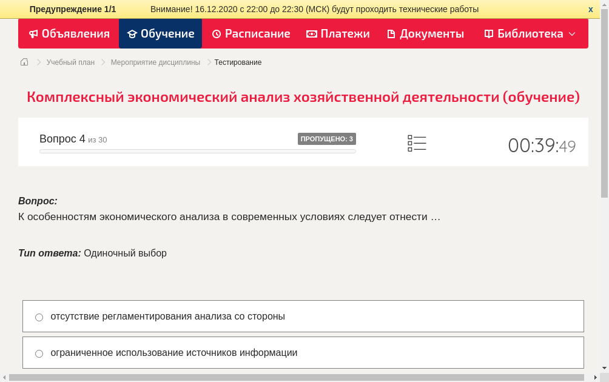Screen dimensions: 609x382
Task: Dismiss the warning banner with the x
Action: tap(590, 9)
